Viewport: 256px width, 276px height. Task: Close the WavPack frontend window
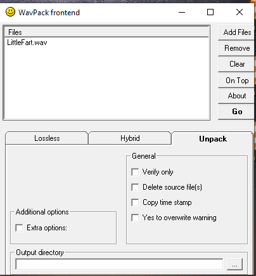(x=240, y=12)
